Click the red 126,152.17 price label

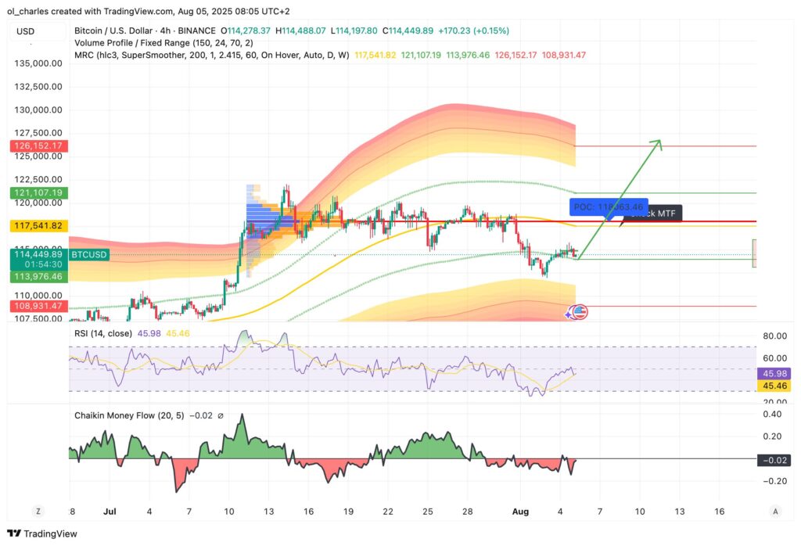(x=38, y=146)
